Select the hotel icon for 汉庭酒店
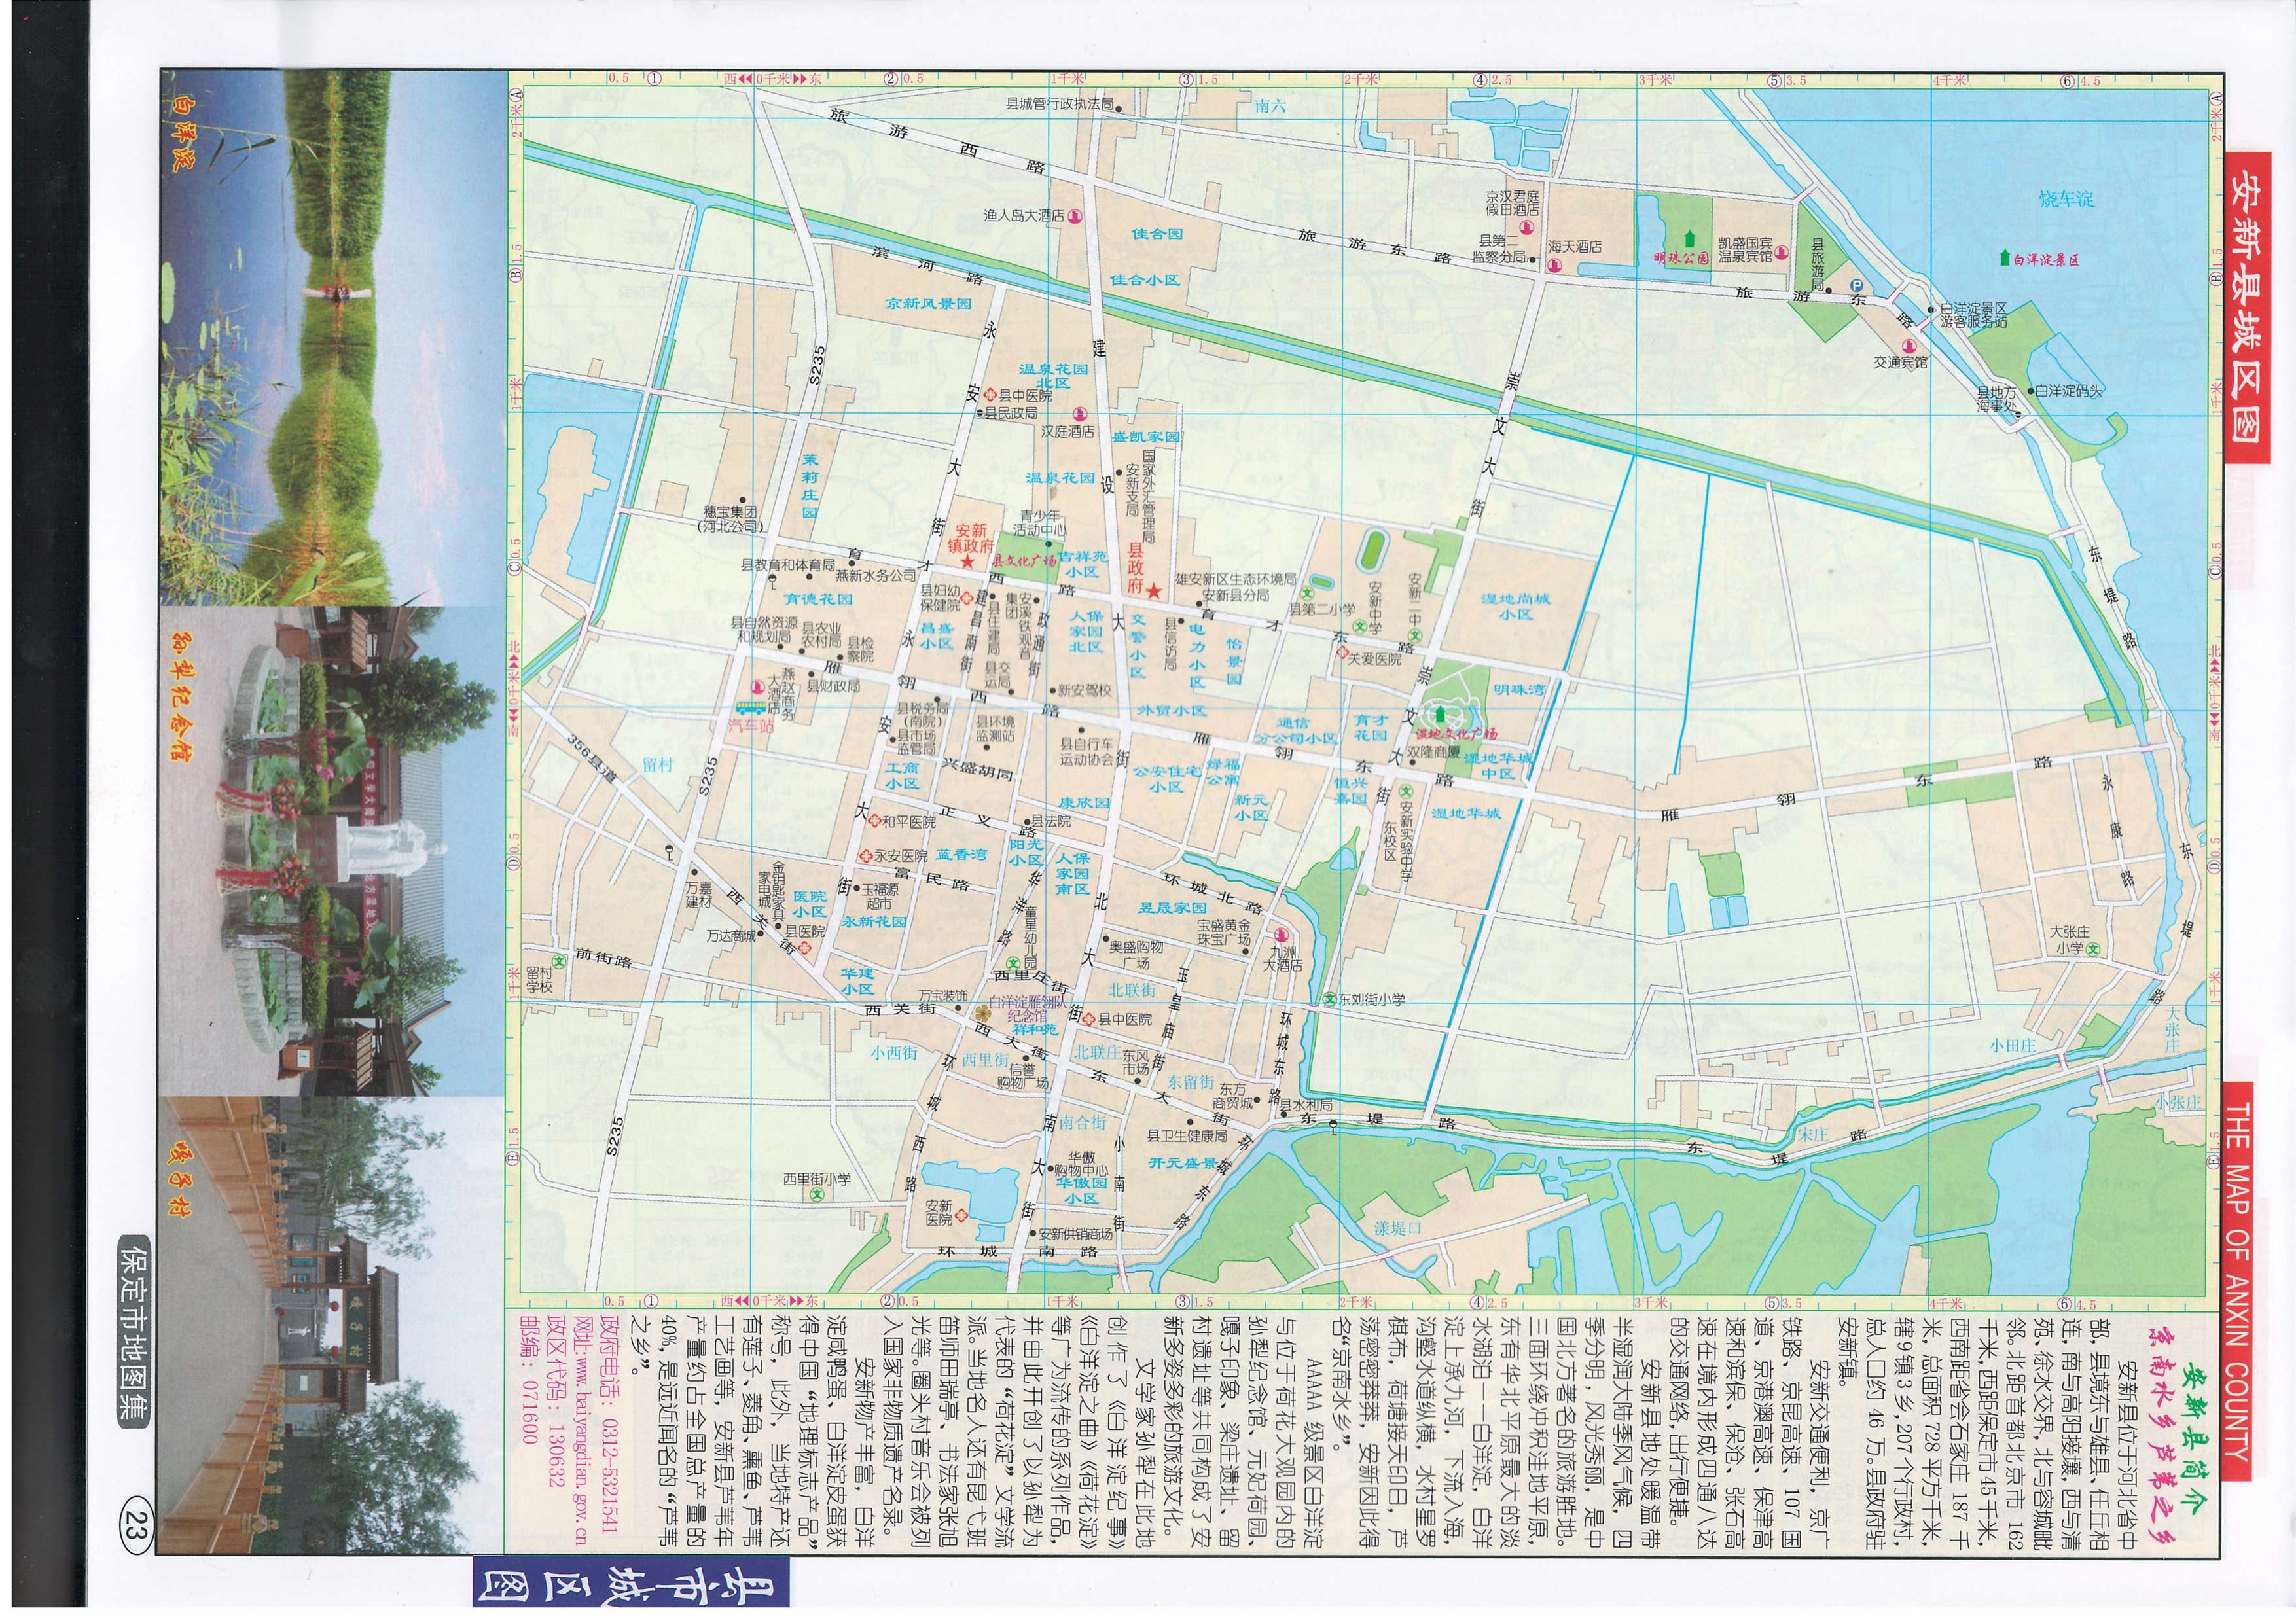Viewport: 2296px width, 1623px height. tap(1079, 414)
